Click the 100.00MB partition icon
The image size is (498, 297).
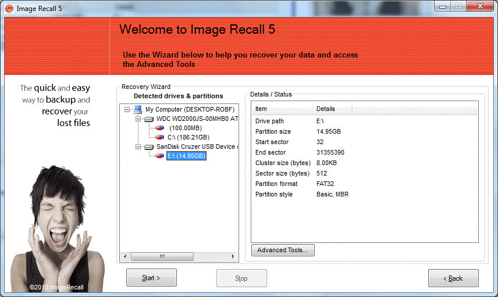159,128
